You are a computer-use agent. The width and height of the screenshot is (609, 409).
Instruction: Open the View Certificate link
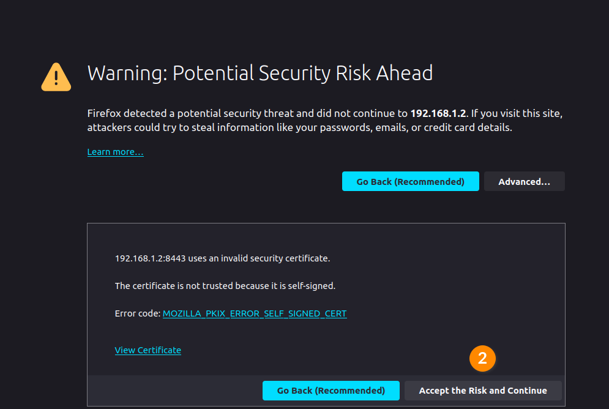tap(148, 350)
